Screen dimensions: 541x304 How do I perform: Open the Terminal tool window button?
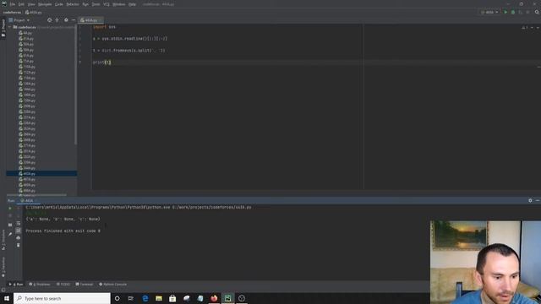[x=85, y=285]
